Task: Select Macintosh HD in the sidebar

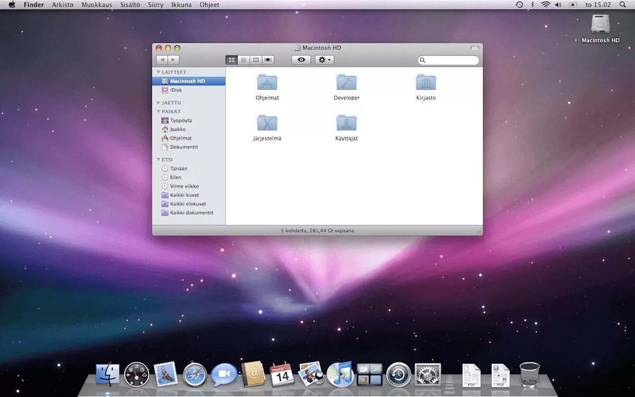Action: [189, 81]
